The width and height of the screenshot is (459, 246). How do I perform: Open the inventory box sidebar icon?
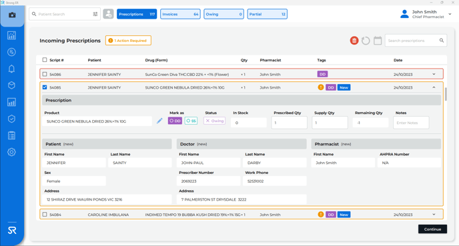click(12, 85)
